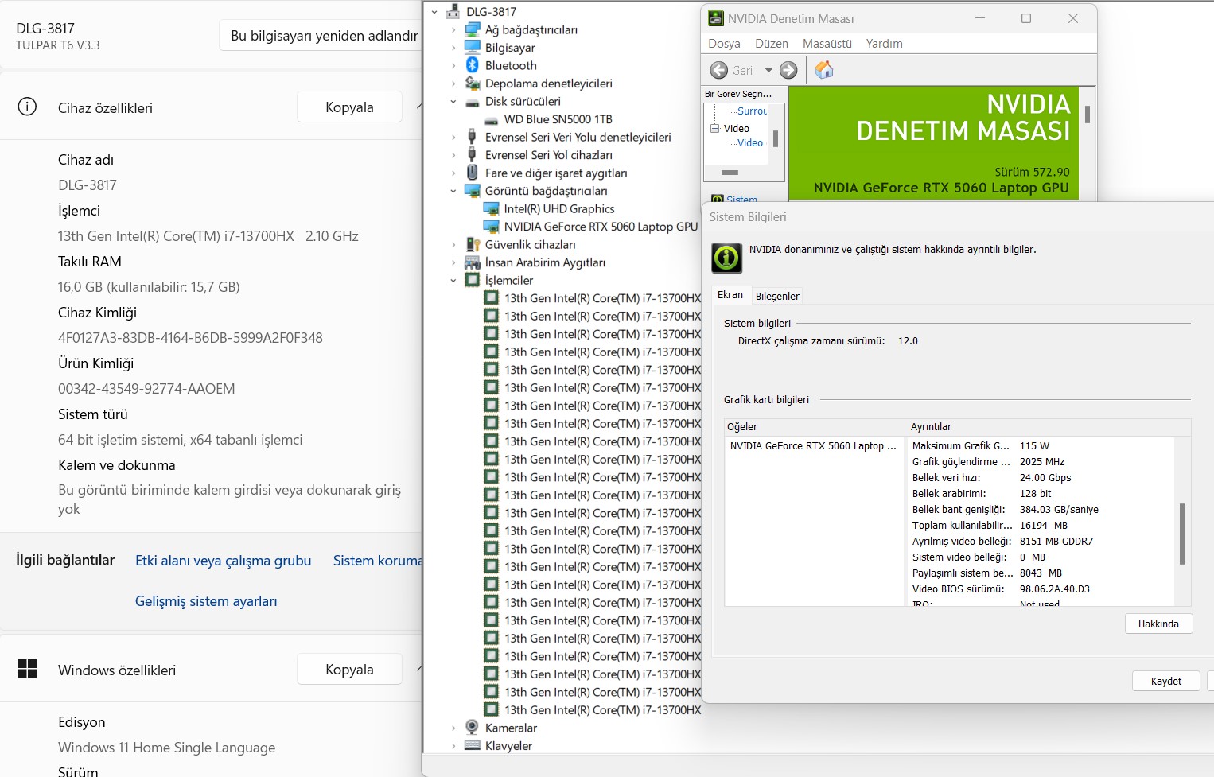Click the NVIDIA GeForce RTX 5060 adapter icon in tree
Image resolution: width=1214 pixels, height=777 pixels.
[x=491, y=227]
